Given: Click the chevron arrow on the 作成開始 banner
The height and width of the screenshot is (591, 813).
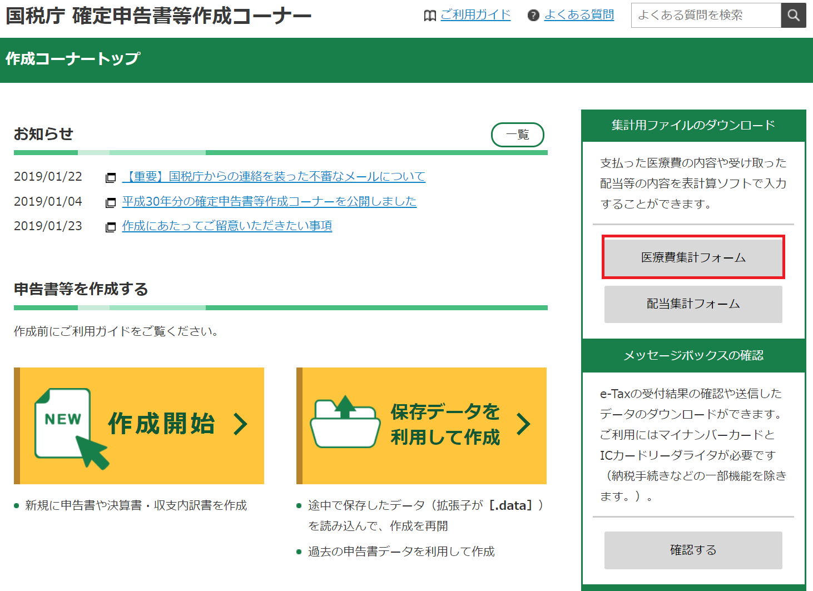Looking at the screenshot, I should pos(240,424).
